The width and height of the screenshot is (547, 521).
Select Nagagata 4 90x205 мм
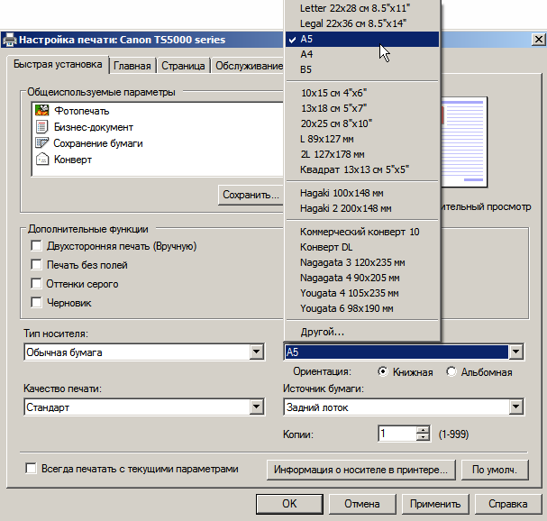362,278
